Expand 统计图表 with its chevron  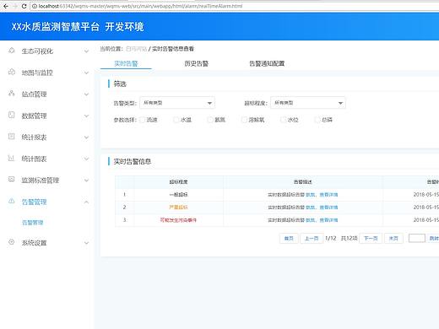[x=86, y=159]
